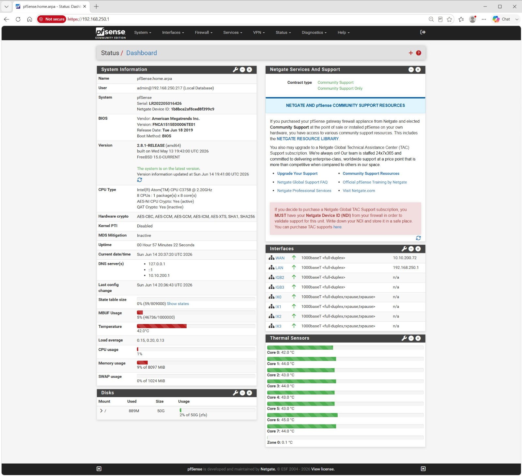Open the IX0 interface link
522x476 pixels.
pyautogui.click(x=278, y=297)
